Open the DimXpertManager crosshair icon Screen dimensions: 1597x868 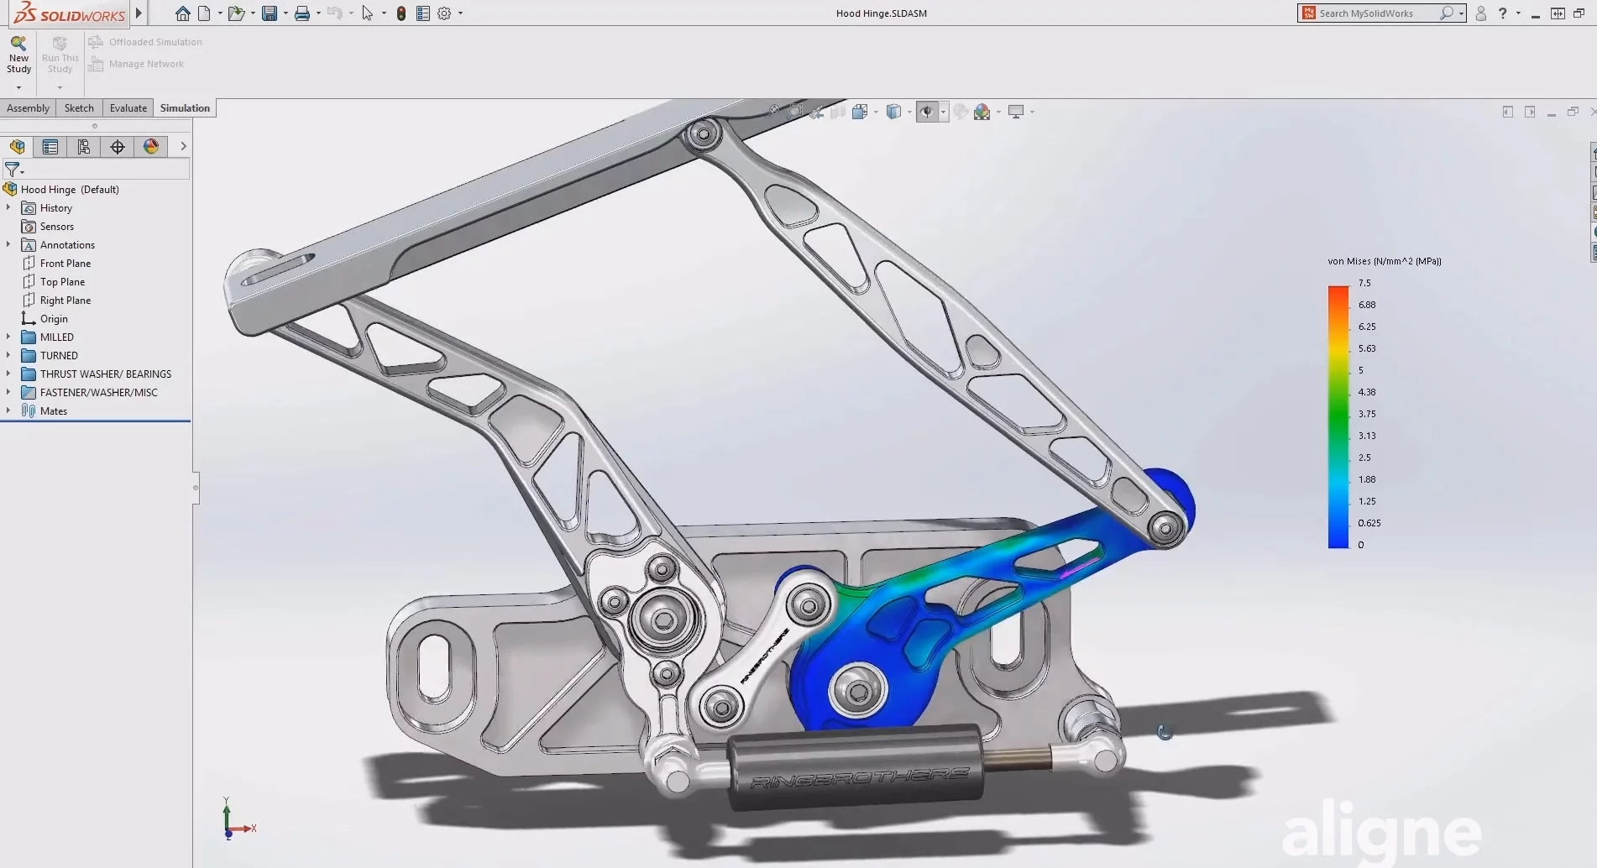click(118, 147)
